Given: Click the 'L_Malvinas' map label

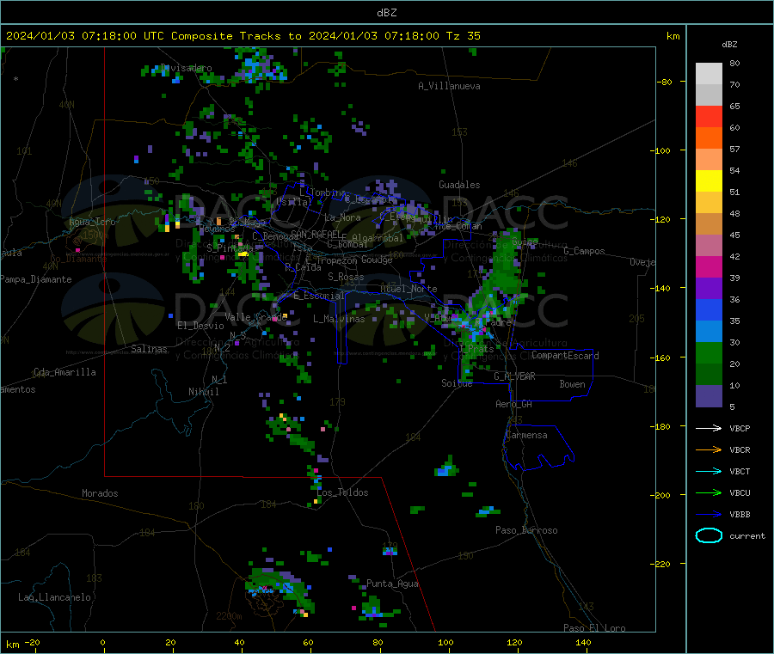Looking at the screenshot, I should pos(339,319).
